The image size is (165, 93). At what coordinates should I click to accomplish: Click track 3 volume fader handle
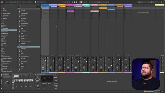62,59
